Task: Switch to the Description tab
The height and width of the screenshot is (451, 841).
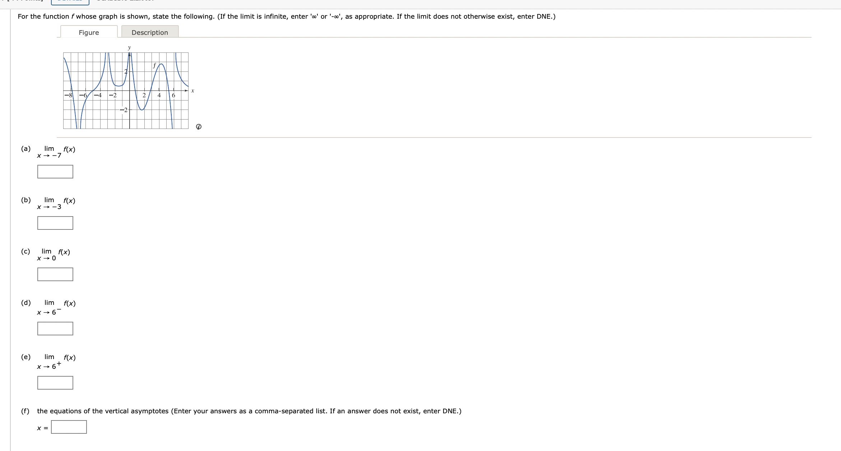Action: [150, 32]
